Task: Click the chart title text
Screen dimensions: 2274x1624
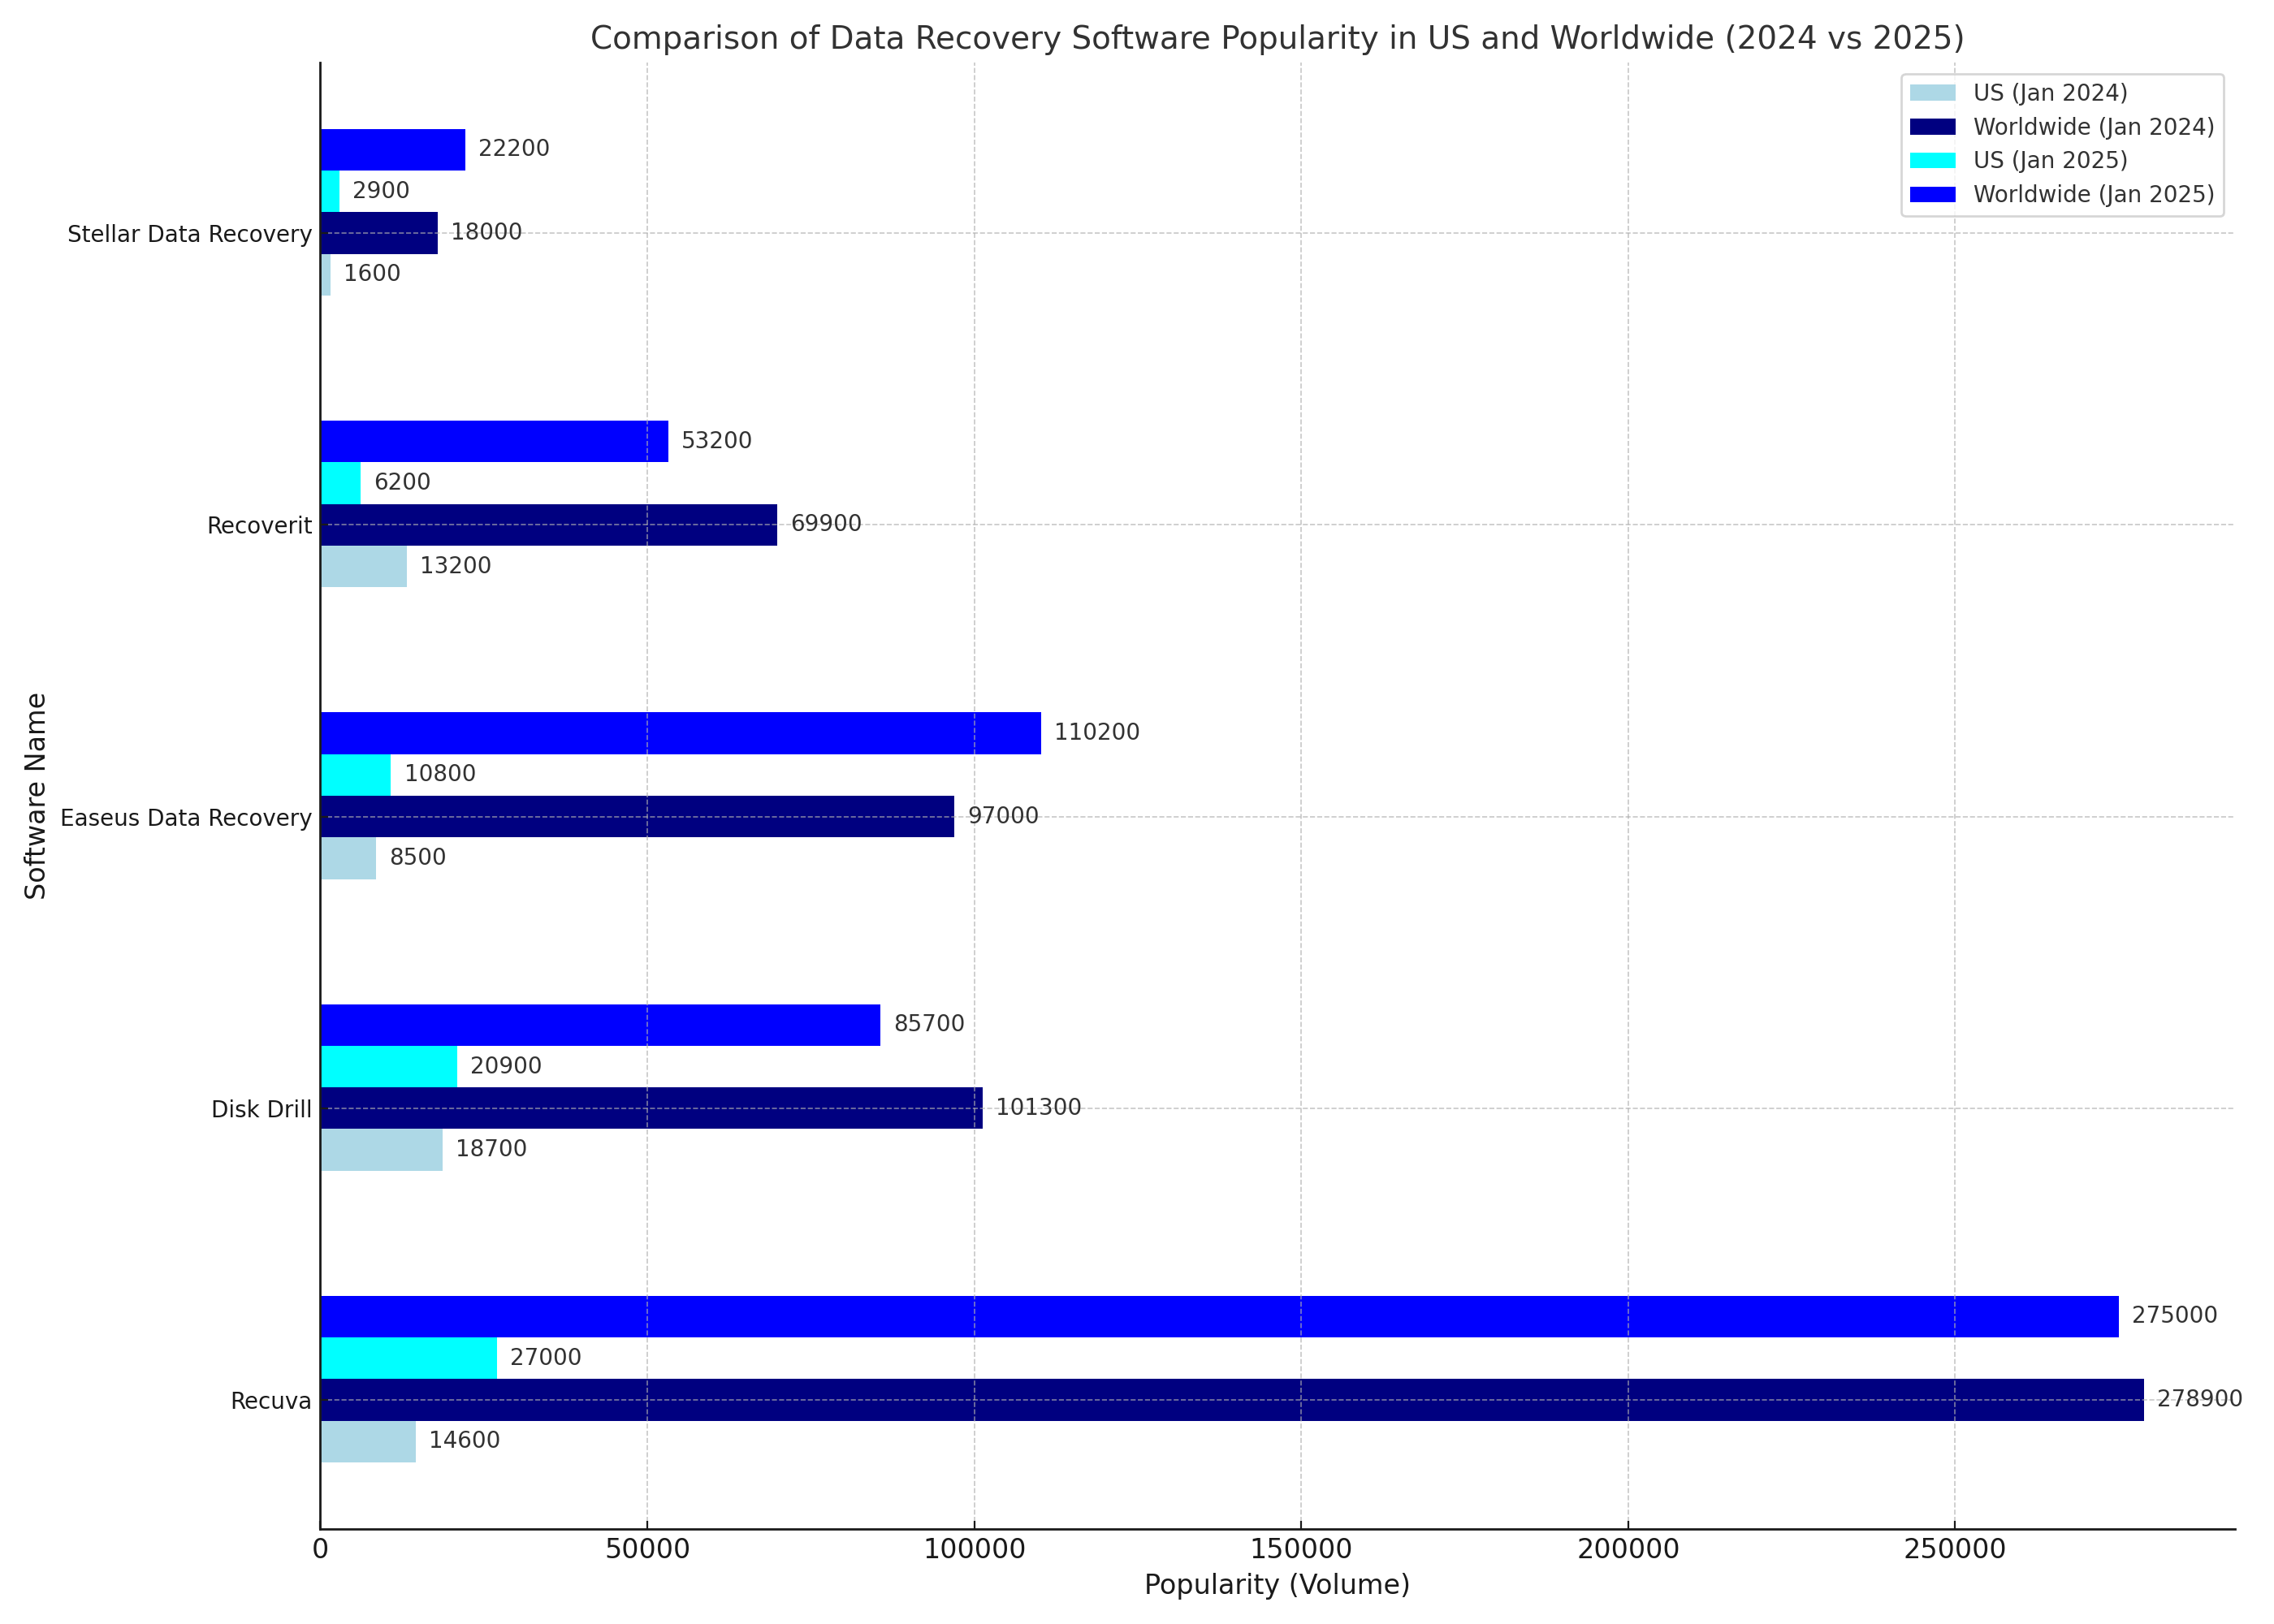Action: pyautogui.click(x=1277, y=38)
